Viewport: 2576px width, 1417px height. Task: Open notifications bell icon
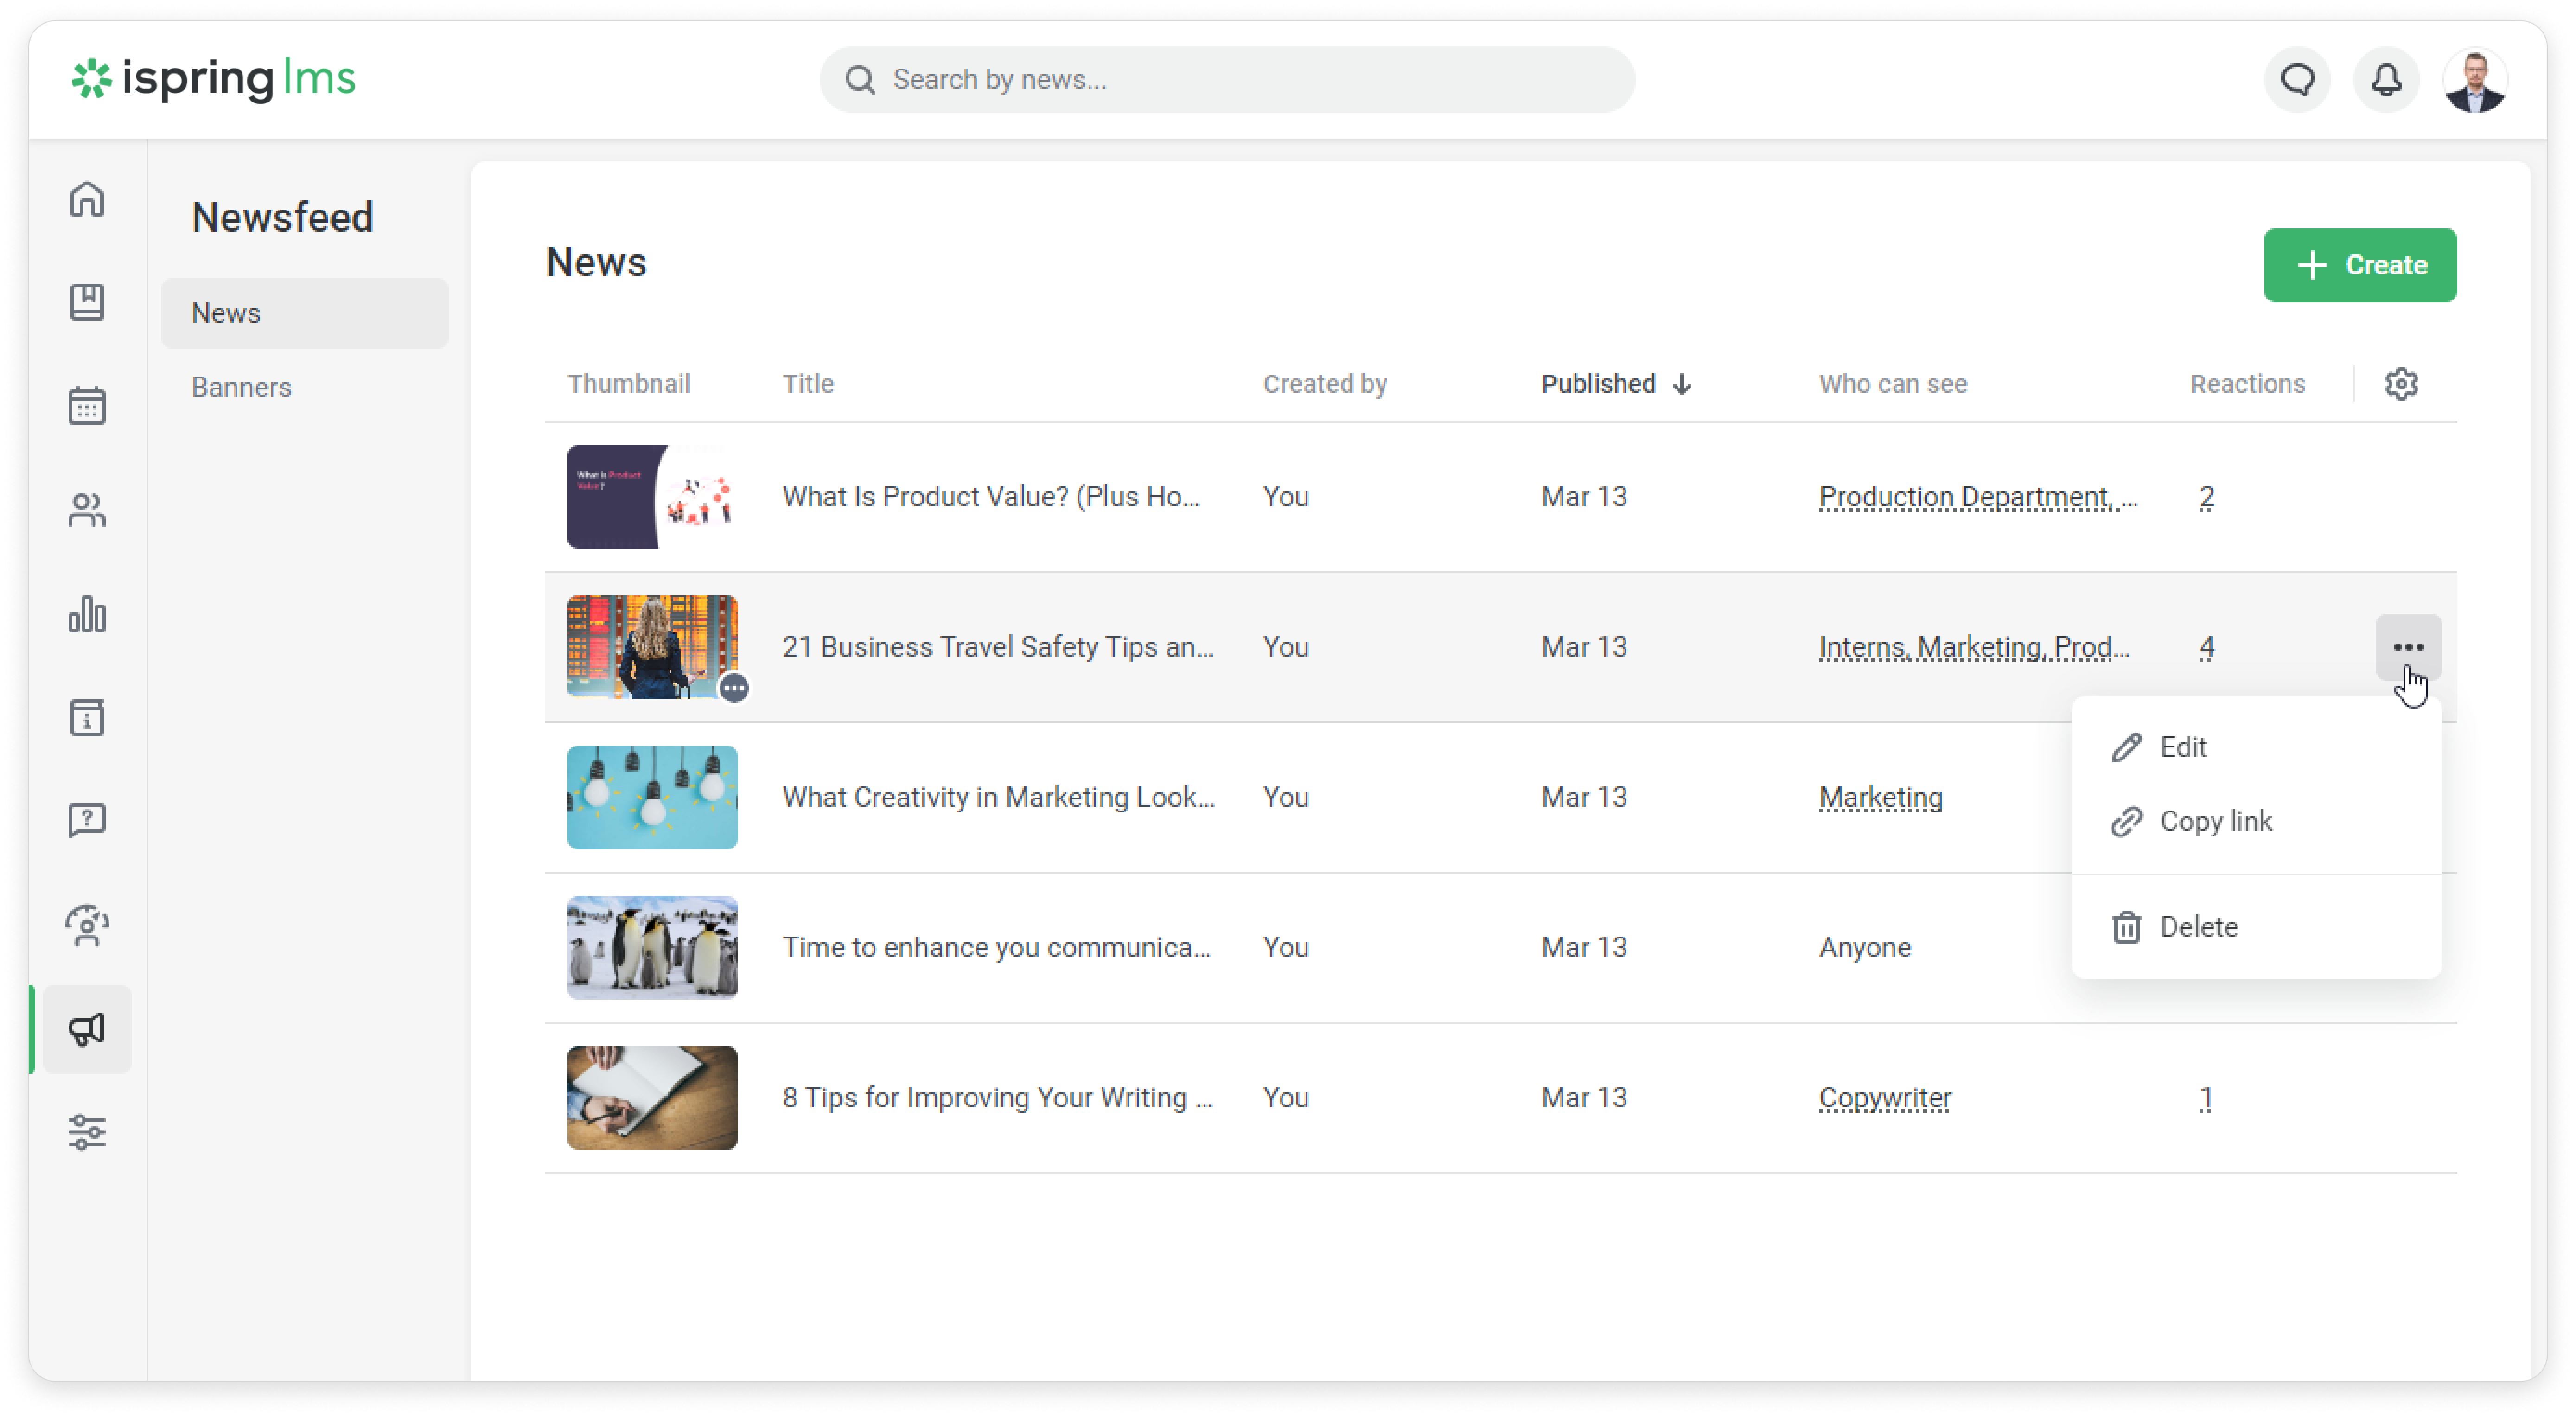(x=2386, y=80)
